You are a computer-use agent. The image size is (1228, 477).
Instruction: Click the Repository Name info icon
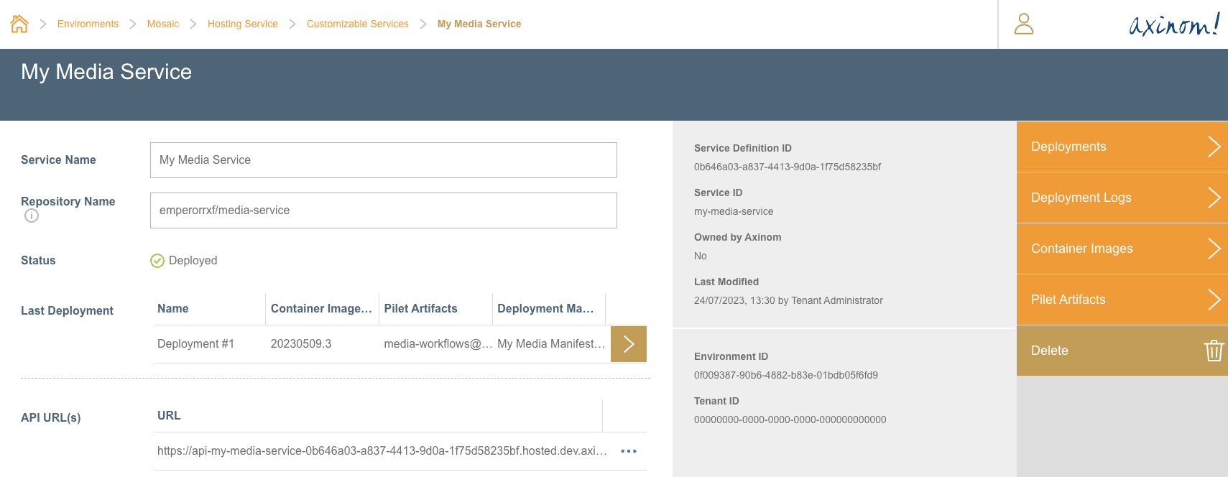click(32, 216)
